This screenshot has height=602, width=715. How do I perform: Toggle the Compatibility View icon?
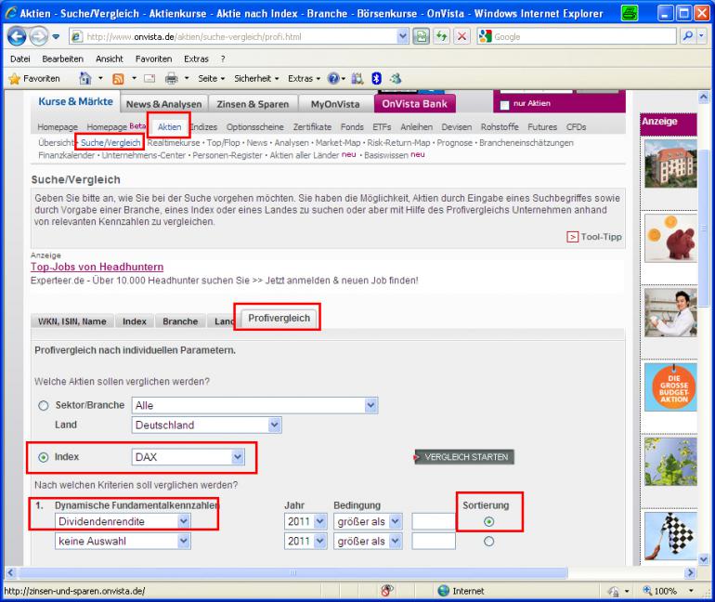(x=422, y=36)
